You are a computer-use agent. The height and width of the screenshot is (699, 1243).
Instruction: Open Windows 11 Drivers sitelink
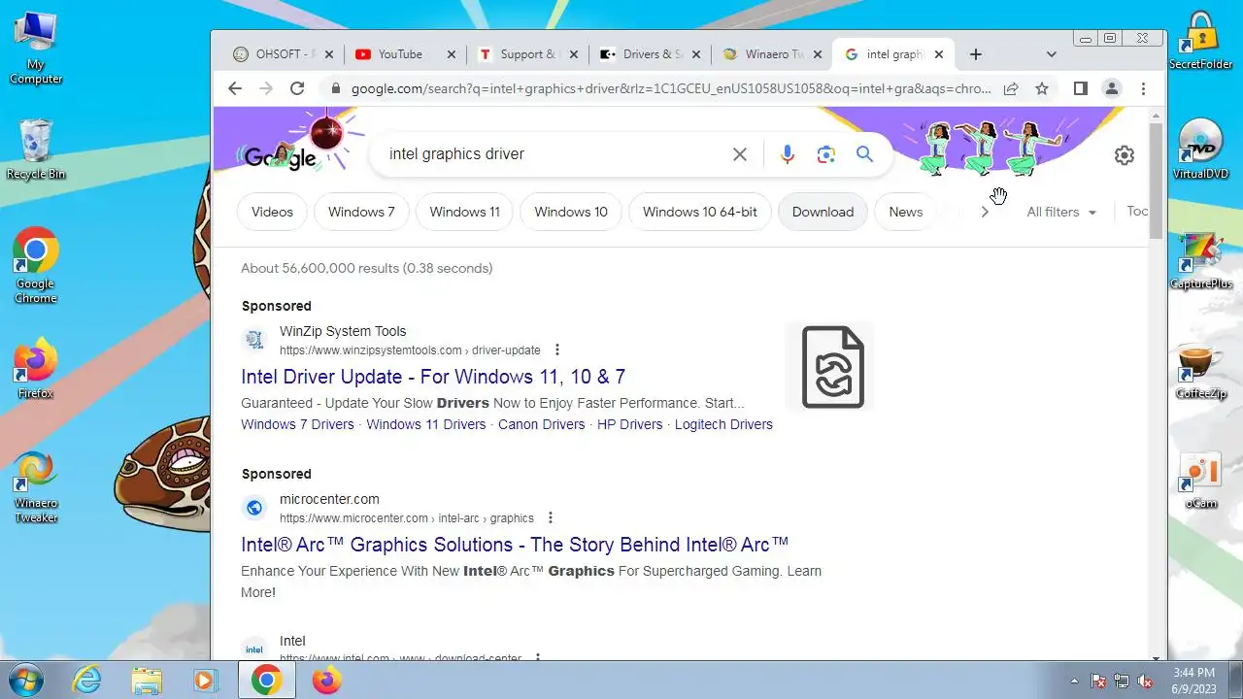coord(425,424)
